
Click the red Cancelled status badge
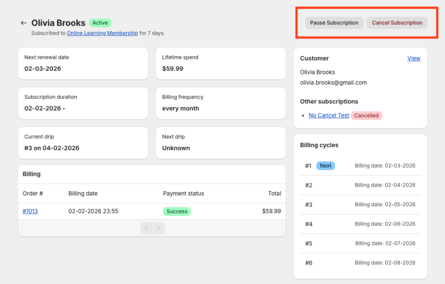pyautogui.click(x=366, y=116)
